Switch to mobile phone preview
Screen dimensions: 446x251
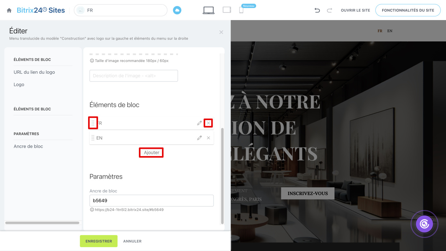click(x=241, y=10)
